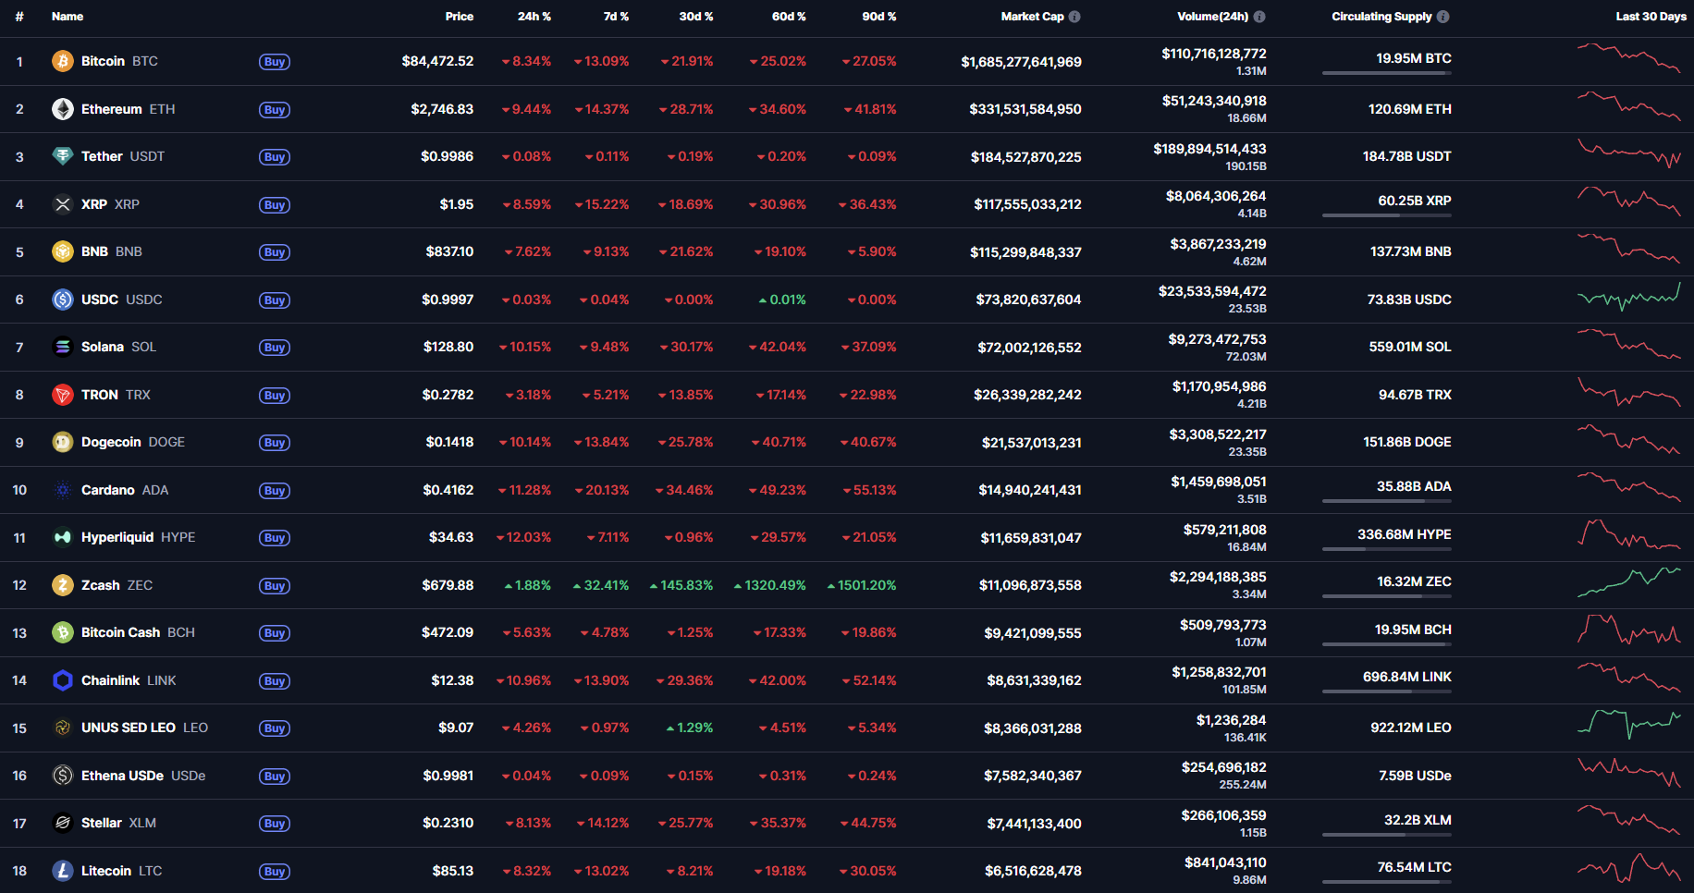This screenshot has height=893, width=1694.
Task: Click the Buy button next to Dogecoin
Action: 275,443
